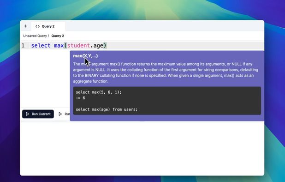The height and width of the screenshot is (182, 285).
Task: Click the select max(age) from users example
Action: tap(107, 109)
